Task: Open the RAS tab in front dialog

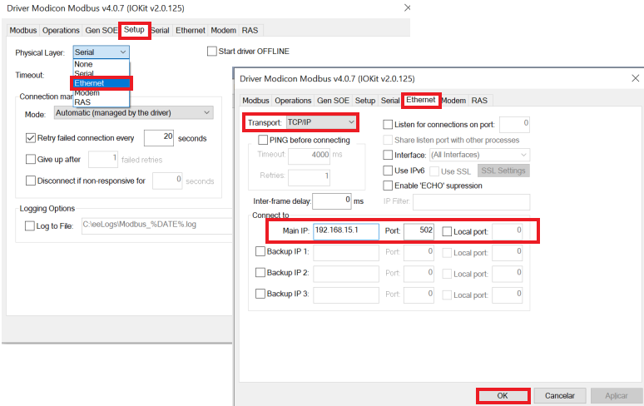Action: [x=479, y=100]
